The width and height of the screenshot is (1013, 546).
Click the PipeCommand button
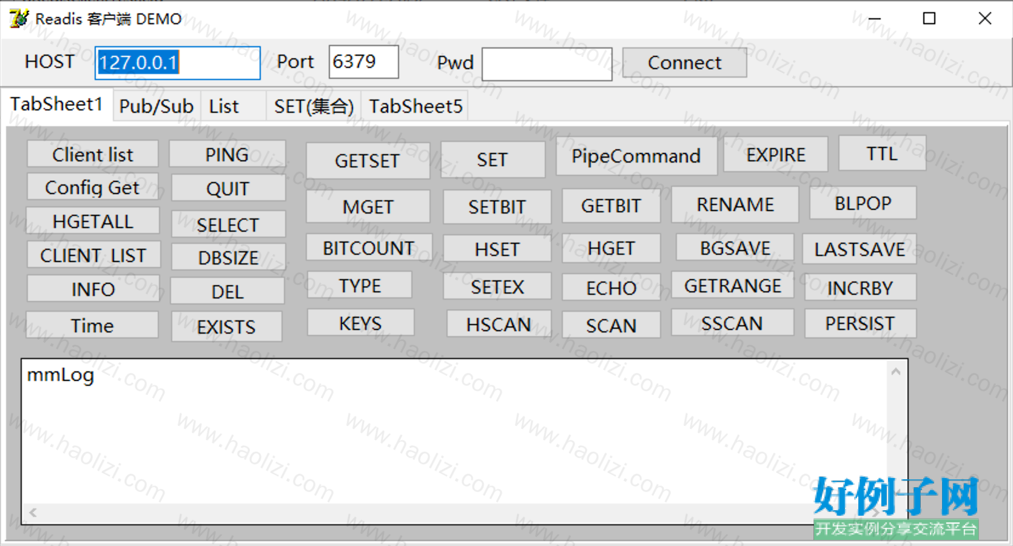click(636, 156)
